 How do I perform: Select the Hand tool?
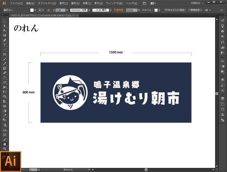[x=5, y=144]
